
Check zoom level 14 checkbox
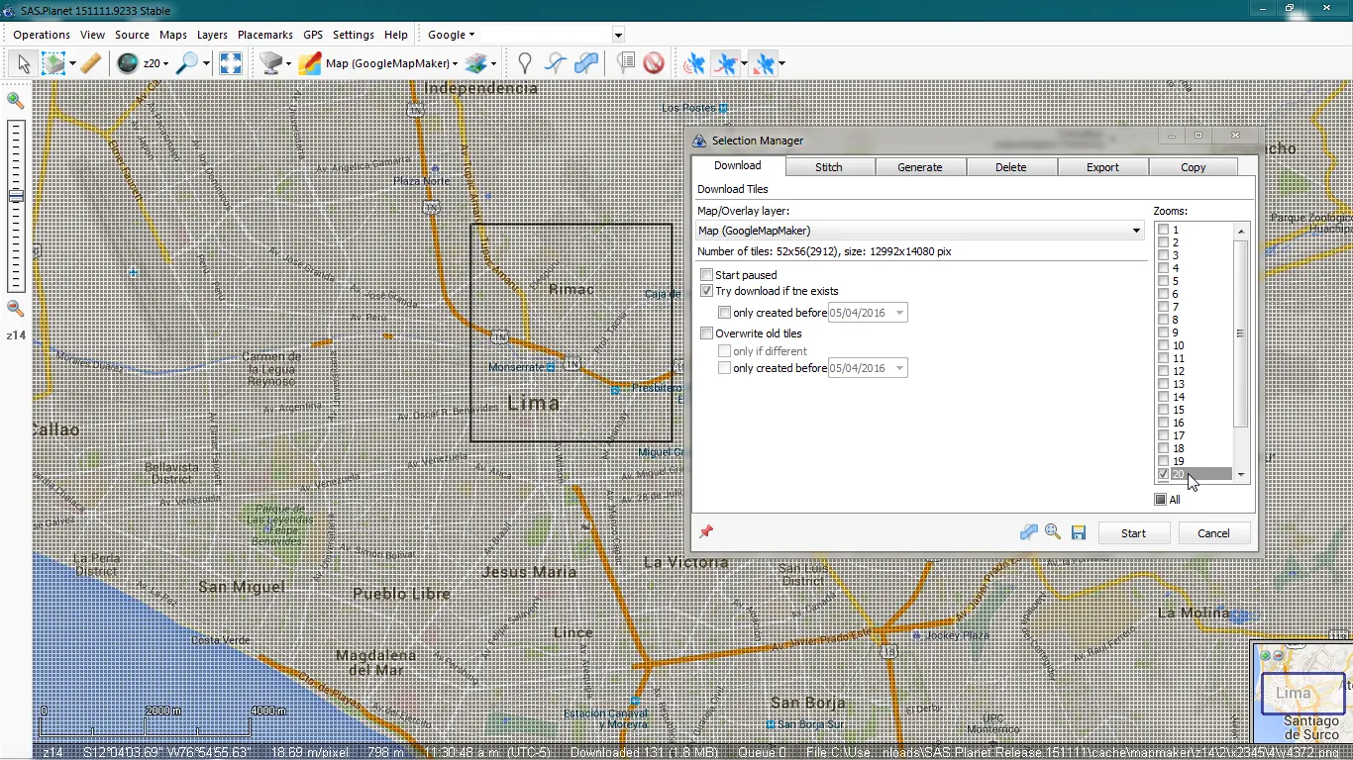coord(1163,397)
